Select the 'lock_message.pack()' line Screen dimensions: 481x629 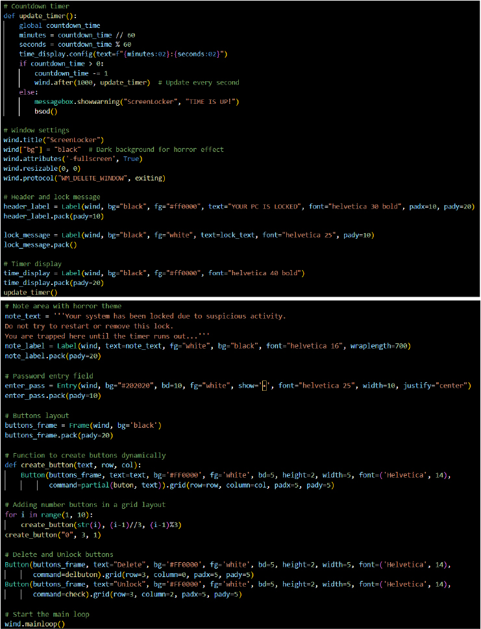(40, 245)
